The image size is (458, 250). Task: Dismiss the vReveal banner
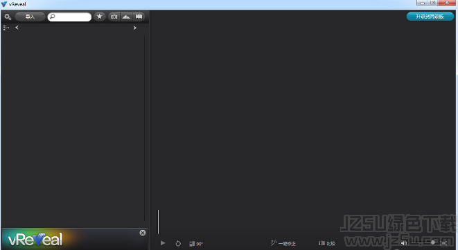[x=143, y=233]
